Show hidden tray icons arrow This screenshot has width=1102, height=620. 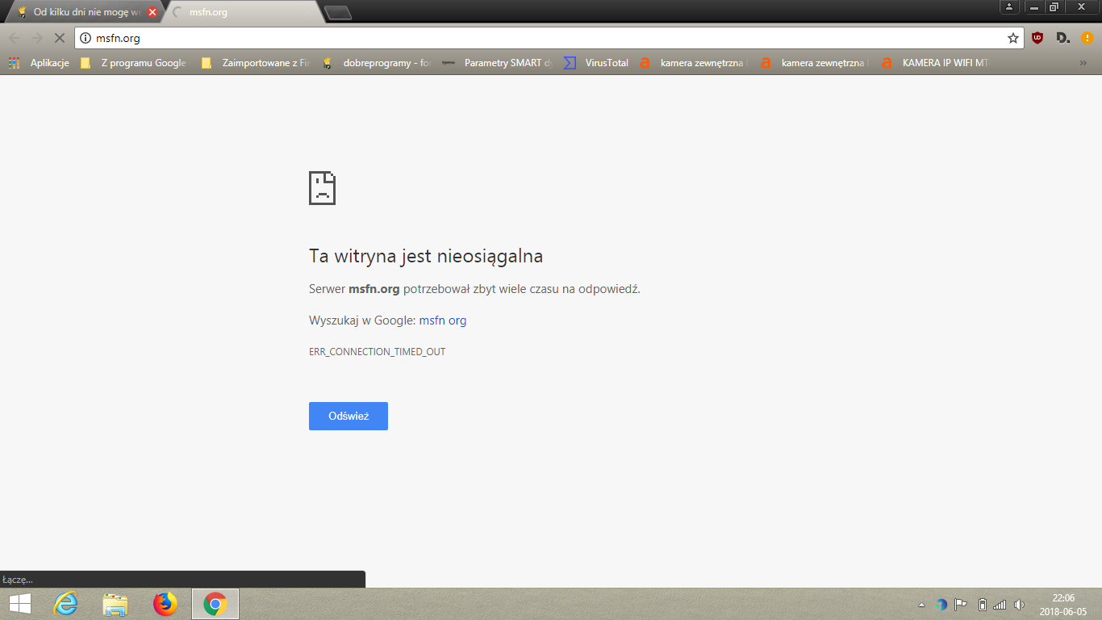[922, 605]
